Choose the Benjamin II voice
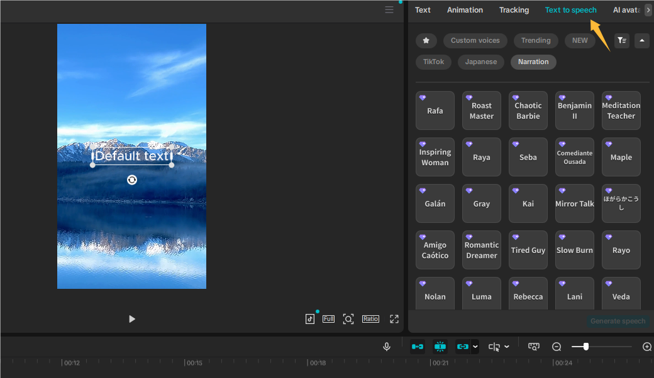Viewport: 654px width, 378px height. [575, 111]
